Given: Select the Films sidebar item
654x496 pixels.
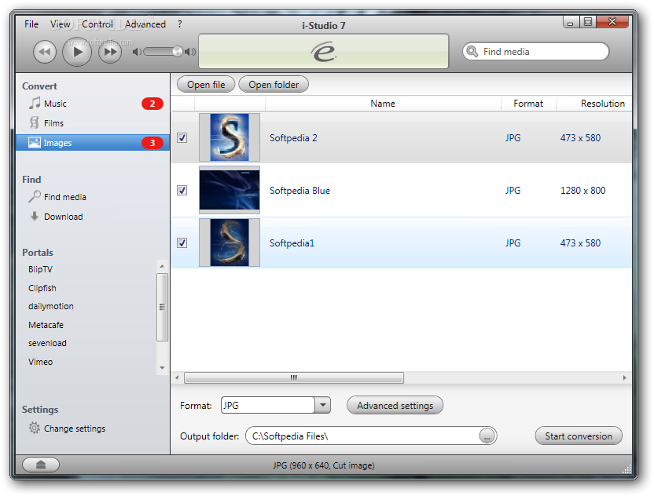Looking at the screenshot, I should 93,123.
